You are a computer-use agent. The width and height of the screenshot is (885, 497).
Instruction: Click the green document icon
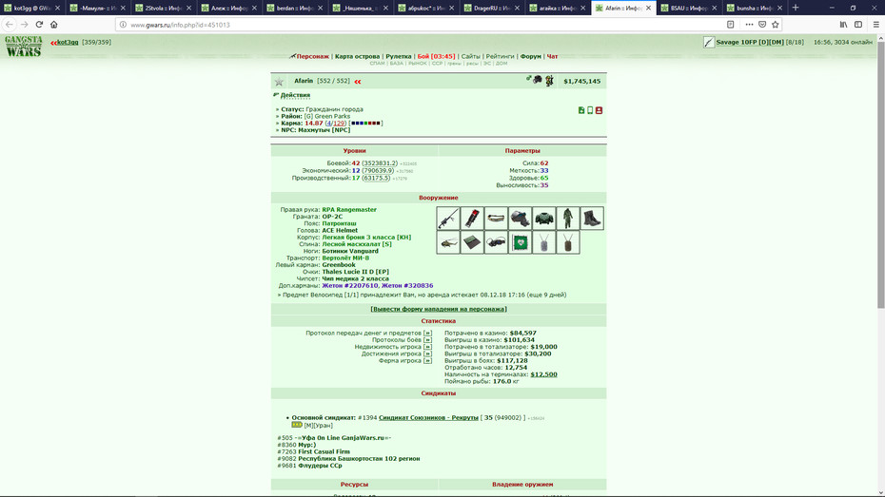pos(581,110)
